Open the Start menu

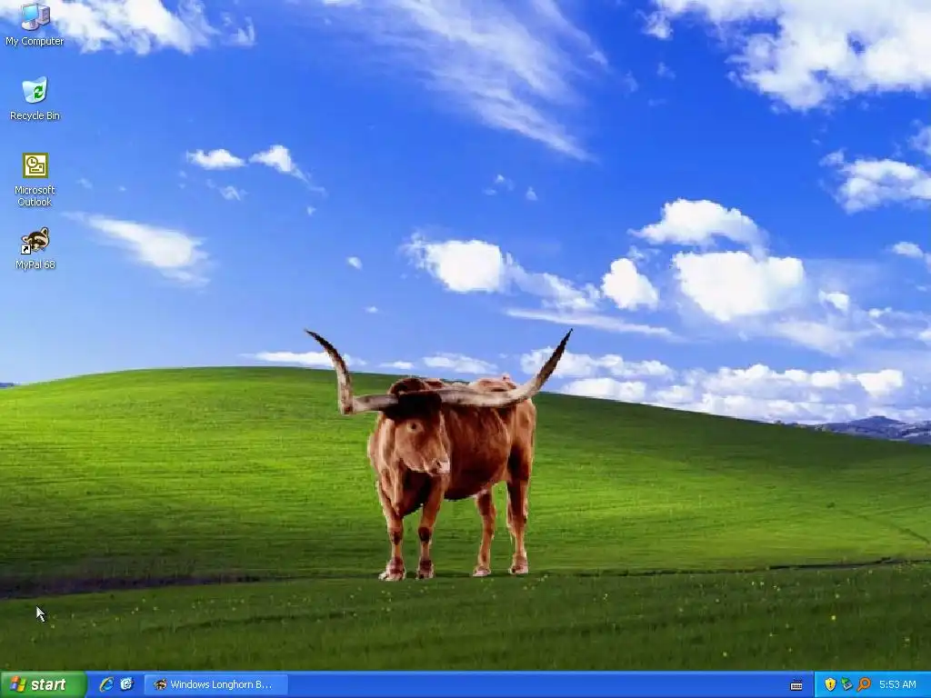pos(43,684)
